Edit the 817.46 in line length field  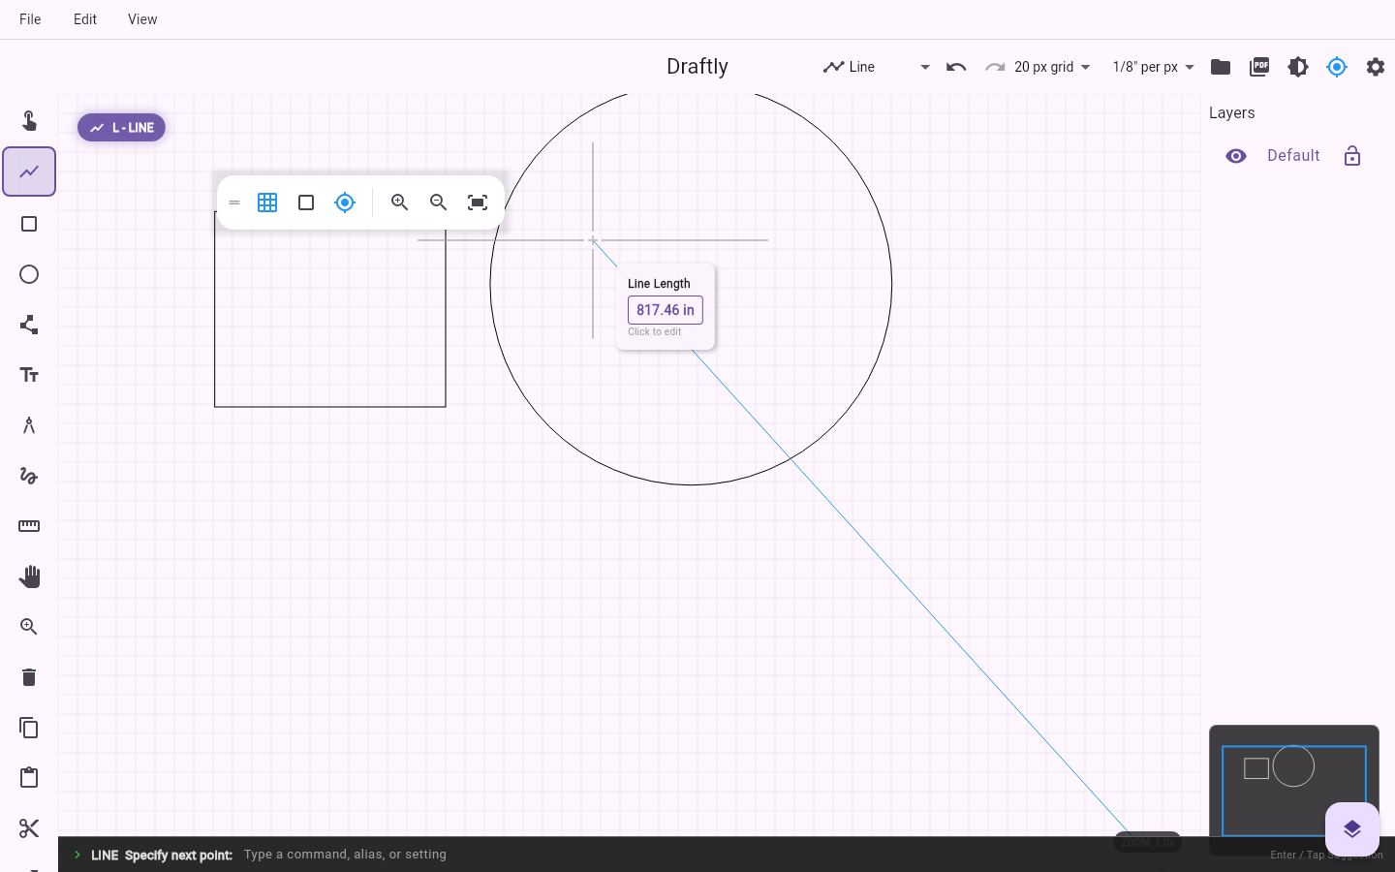(666, 310)
